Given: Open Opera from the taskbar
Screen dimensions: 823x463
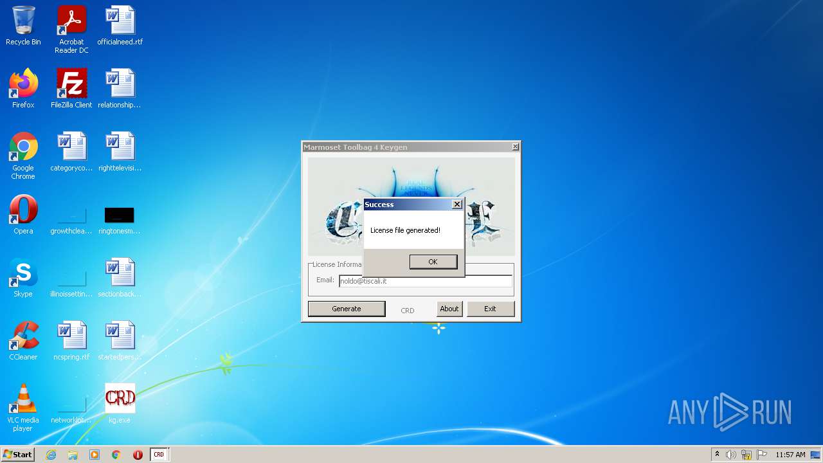Looking at the screenshot, I should [x=138, y=455].
